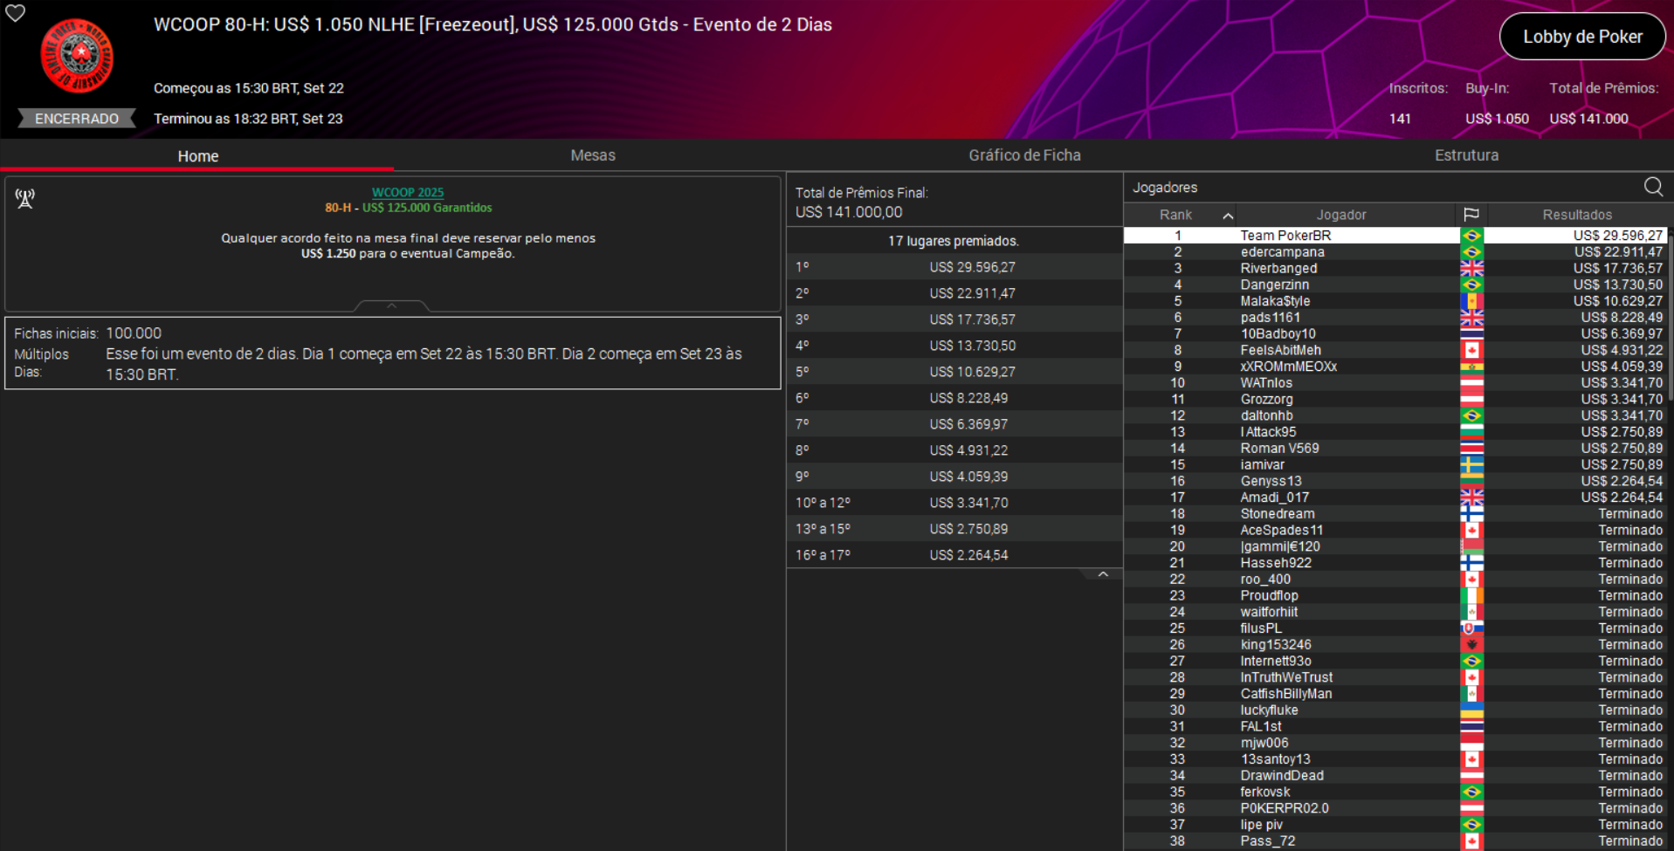Click the broadcast antenna icon
The width and height of the screenshot is (1674, 851).
click(25, 199)
